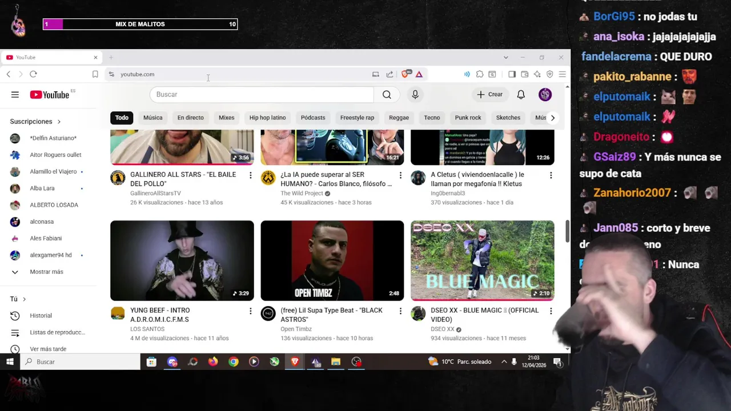
Task: Click the YouTube logo home link
Action: click(49, 95)
